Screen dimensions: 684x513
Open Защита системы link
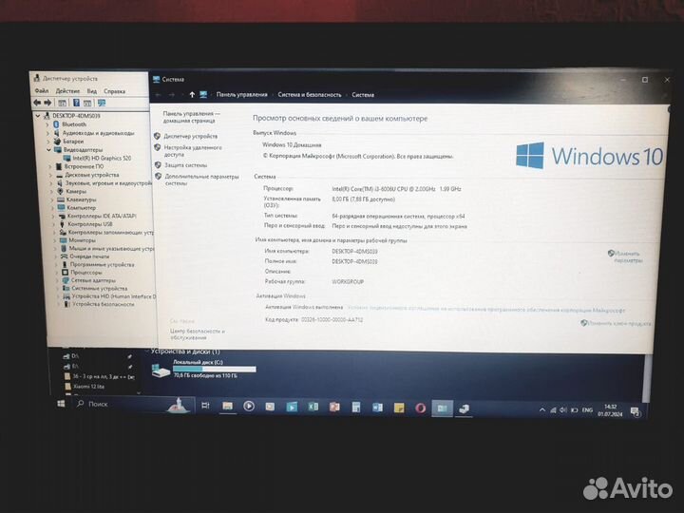click(x=185, y=165)
